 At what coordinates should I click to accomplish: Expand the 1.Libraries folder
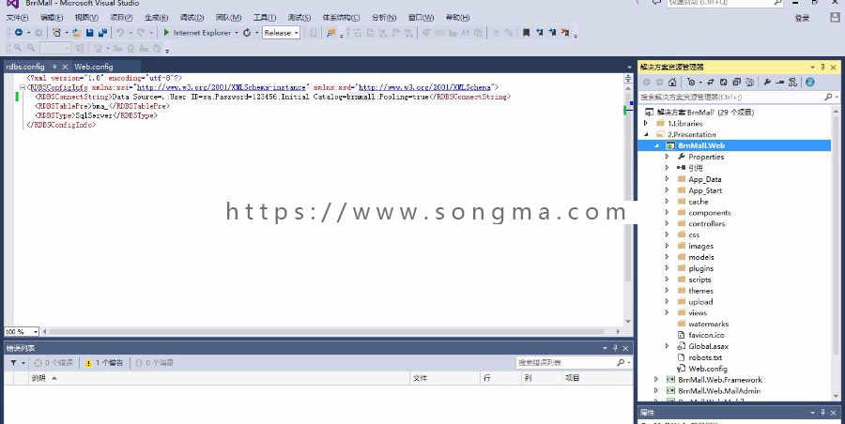pyautogui.click(x=646, y=124)
